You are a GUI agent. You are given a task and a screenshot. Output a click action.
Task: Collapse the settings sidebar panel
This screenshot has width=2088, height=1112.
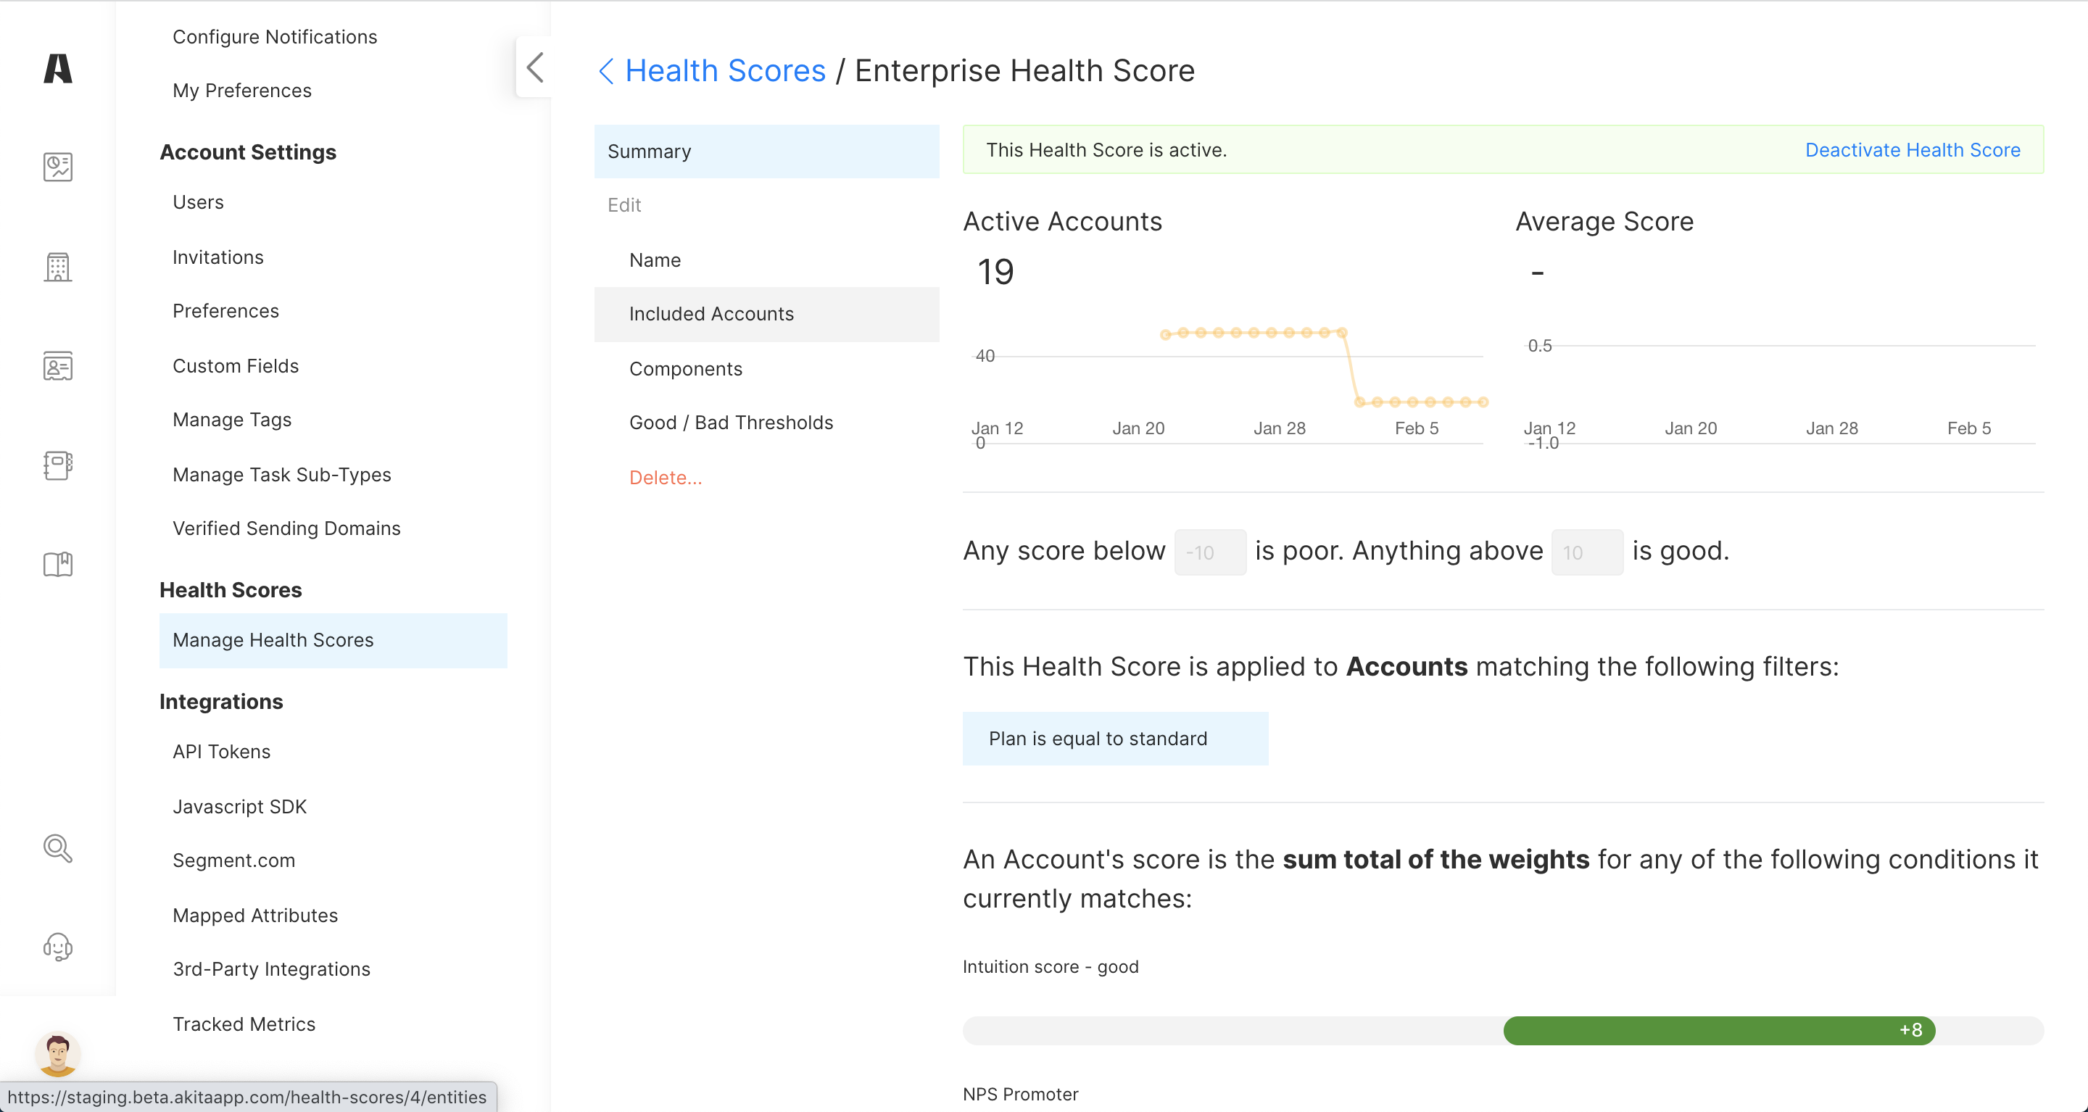point(535,67)
